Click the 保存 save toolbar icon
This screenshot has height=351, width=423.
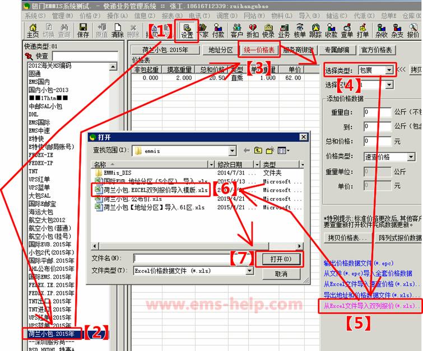click(83, 30)
